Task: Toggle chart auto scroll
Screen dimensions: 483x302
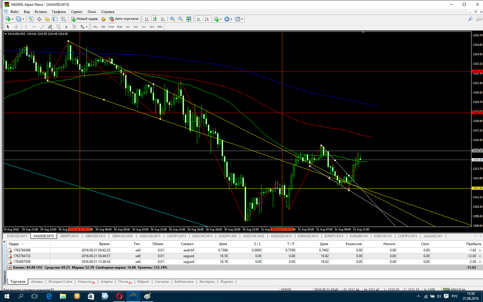Action: click(x=198, y=19)
